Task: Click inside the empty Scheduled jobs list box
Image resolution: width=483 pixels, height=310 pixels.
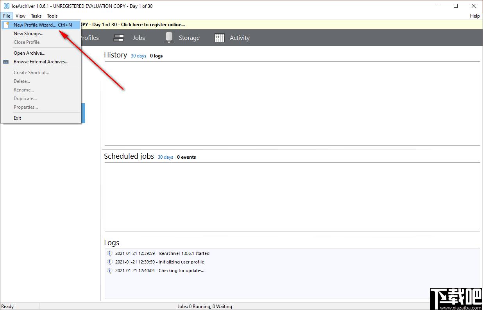Action: click(292, 197)
